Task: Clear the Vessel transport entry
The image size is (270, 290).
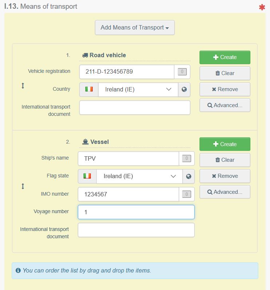Action: [225, 160]
